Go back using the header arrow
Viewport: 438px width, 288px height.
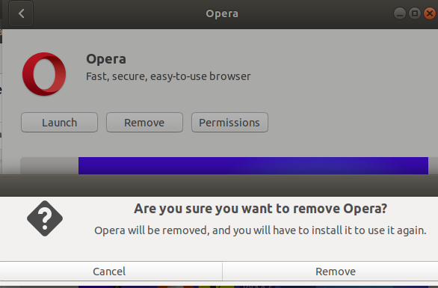tap(21, 13)
